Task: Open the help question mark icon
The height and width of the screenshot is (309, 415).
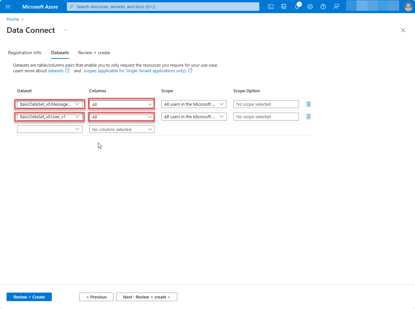Action: [x=323, y=7]
